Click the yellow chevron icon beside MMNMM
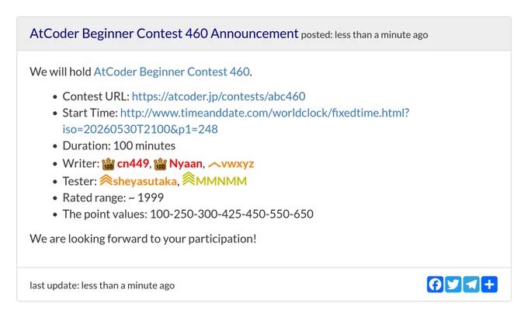The width and height of the screenshot is (528, 318). coord(189,179)
